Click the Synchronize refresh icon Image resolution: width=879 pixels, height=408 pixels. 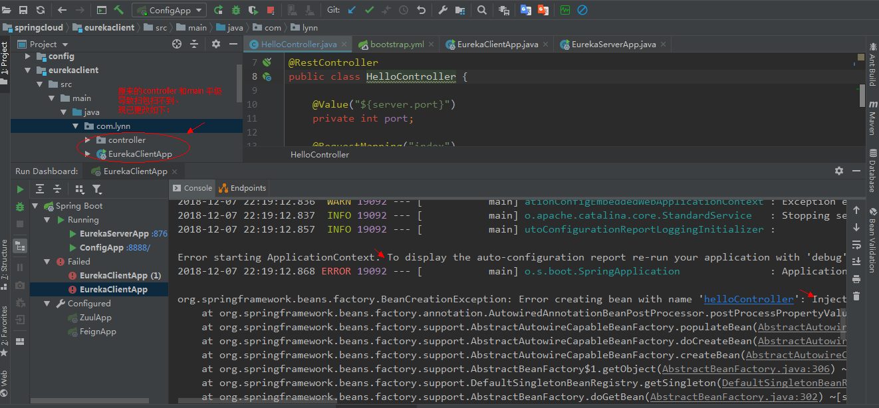(x=41, y=10)
